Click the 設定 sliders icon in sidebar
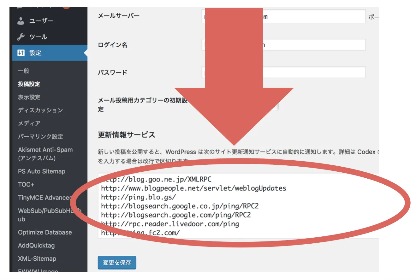This screenshot has width=416, height=279. [x=21, y=53]
